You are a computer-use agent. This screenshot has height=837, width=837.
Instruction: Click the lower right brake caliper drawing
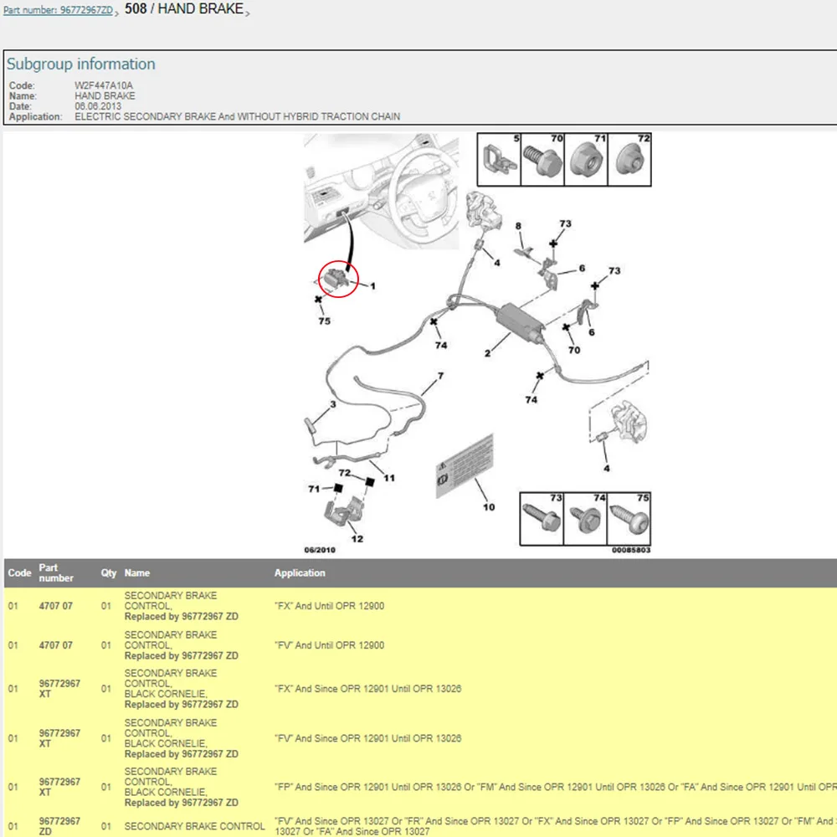pos(629,422)
